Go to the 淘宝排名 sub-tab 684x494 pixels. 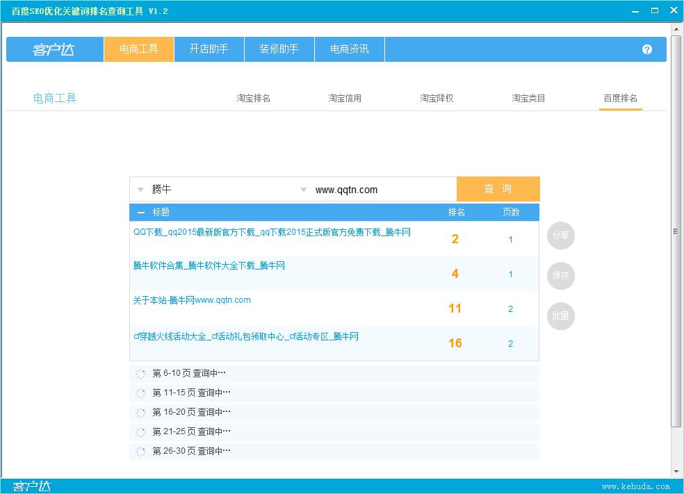253,99
